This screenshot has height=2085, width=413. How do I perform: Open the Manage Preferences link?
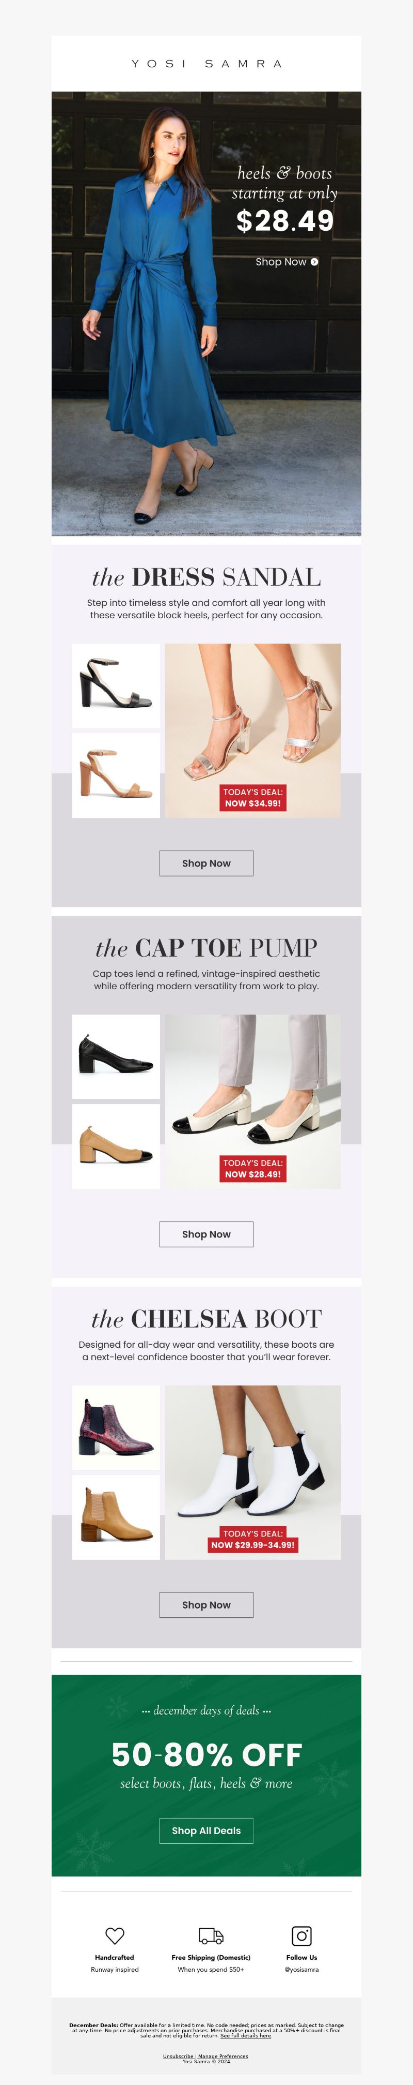pyautogui.click(x=223, y=2056)
